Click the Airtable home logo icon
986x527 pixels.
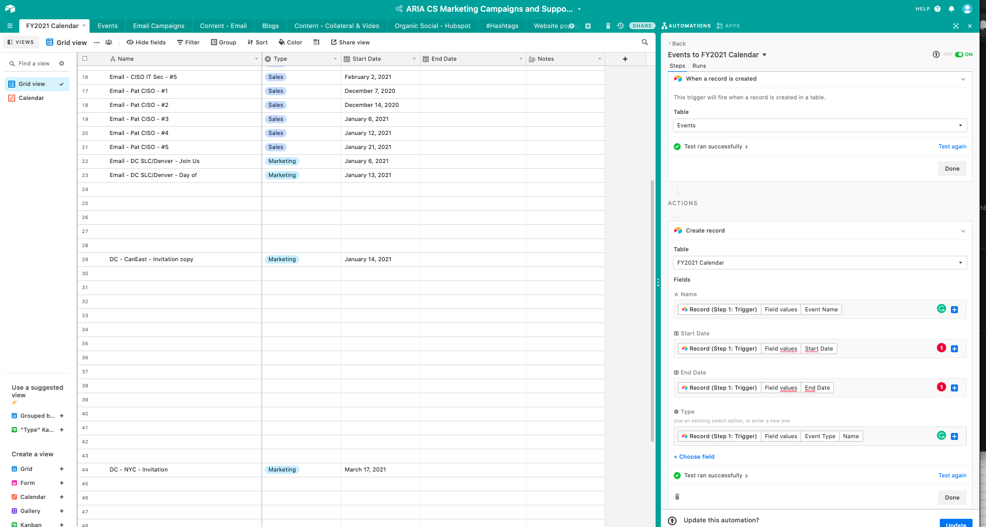click(10, 9)
